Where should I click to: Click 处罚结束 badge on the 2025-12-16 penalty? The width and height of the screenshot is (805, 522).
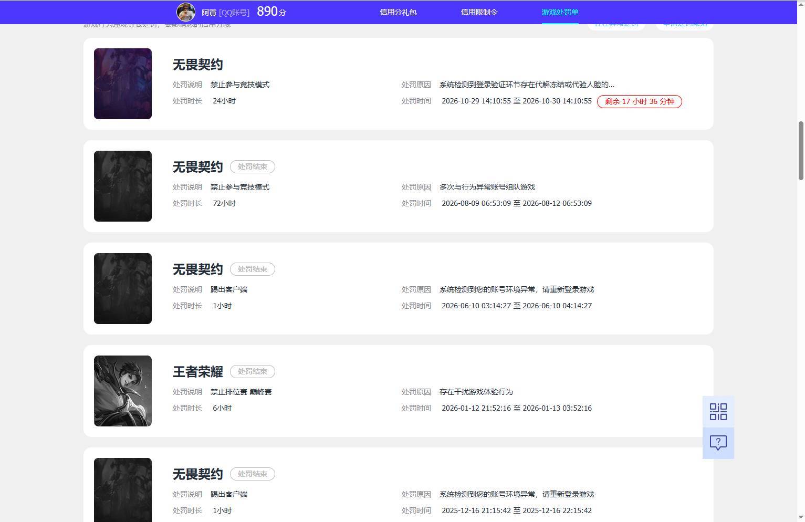pos(253,474)
